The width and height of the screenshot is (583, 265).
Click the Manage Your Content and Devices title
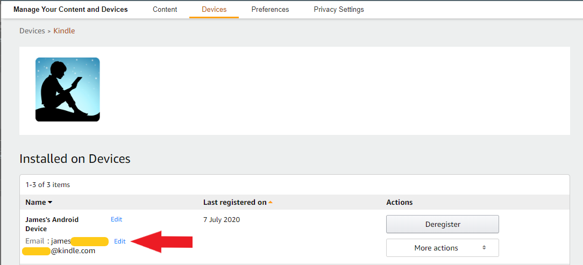pos(70,9)
